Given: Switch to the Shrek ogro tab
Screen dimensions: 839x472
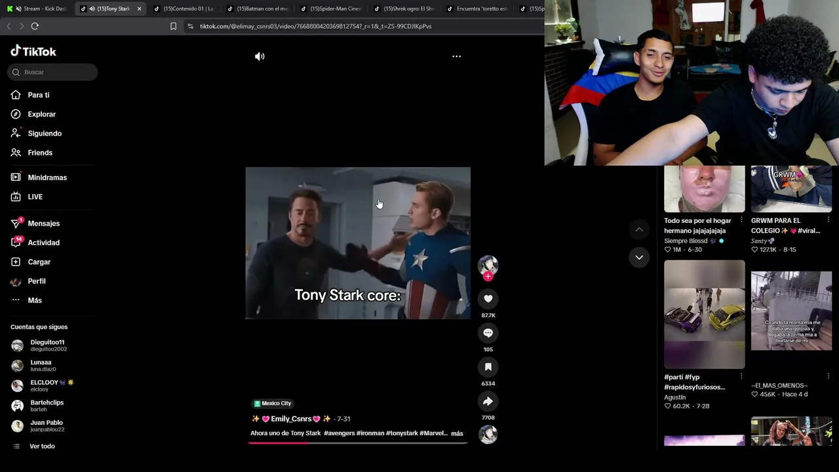Looking at the screenshot, I should tap(404, 9).
